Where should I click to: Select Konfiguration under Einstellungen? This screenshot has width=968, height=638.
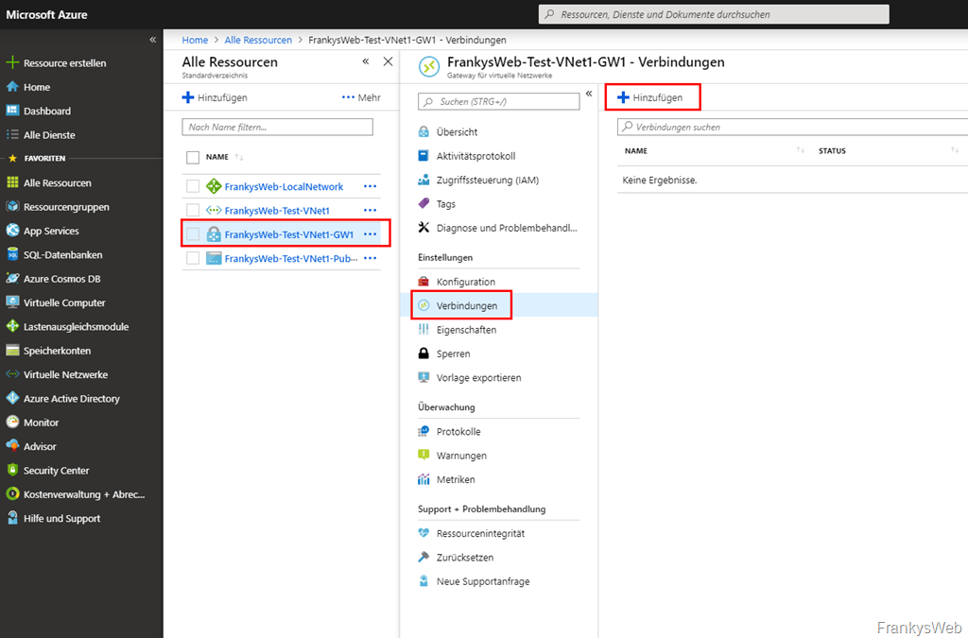(x=465, y=282)
